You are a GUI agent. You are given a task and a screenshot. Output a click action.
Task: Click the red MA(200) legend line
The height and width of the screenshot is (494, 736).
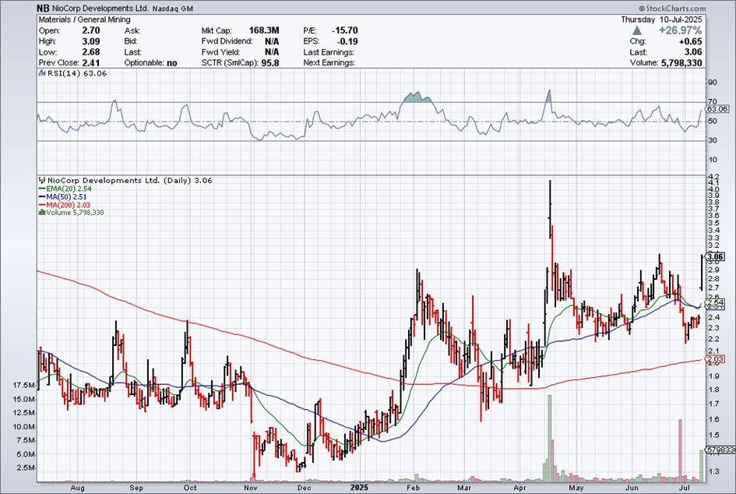[42, 205]
